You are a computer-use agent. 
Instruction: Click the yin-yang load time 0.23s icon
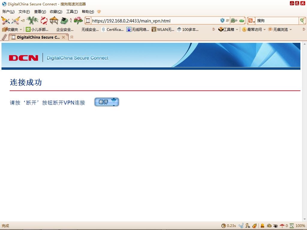[223, 226]
